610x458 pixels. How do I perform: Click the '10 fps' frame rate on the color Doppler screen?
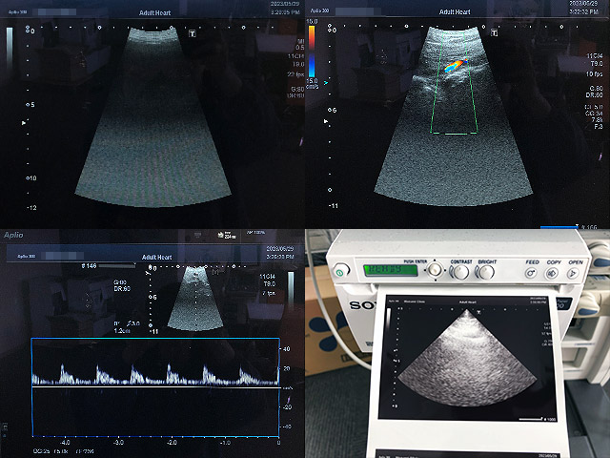[594, 74]
